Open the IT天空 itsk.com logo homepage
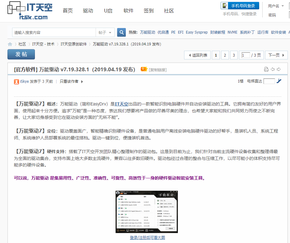290x243 pixels. coord(30,10)
